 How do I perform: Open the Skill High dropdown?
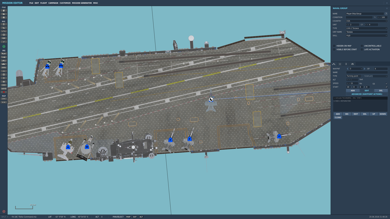click(x=367, y=35)
